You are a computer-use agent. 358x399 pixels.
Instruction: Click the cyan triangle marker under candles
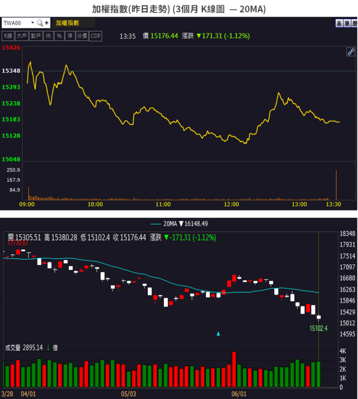coord(218,334)
